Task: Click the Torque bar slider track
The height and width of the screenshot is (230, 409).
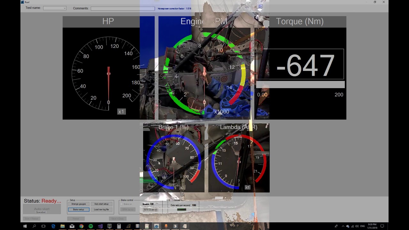Action: tap(300, 85)
